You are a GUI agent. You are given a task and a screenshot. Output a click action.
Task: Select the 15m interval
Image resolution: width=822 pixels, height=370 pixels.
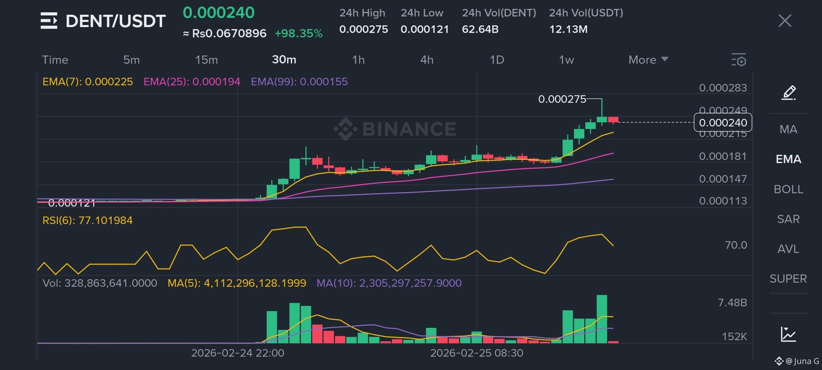point(207,60)
